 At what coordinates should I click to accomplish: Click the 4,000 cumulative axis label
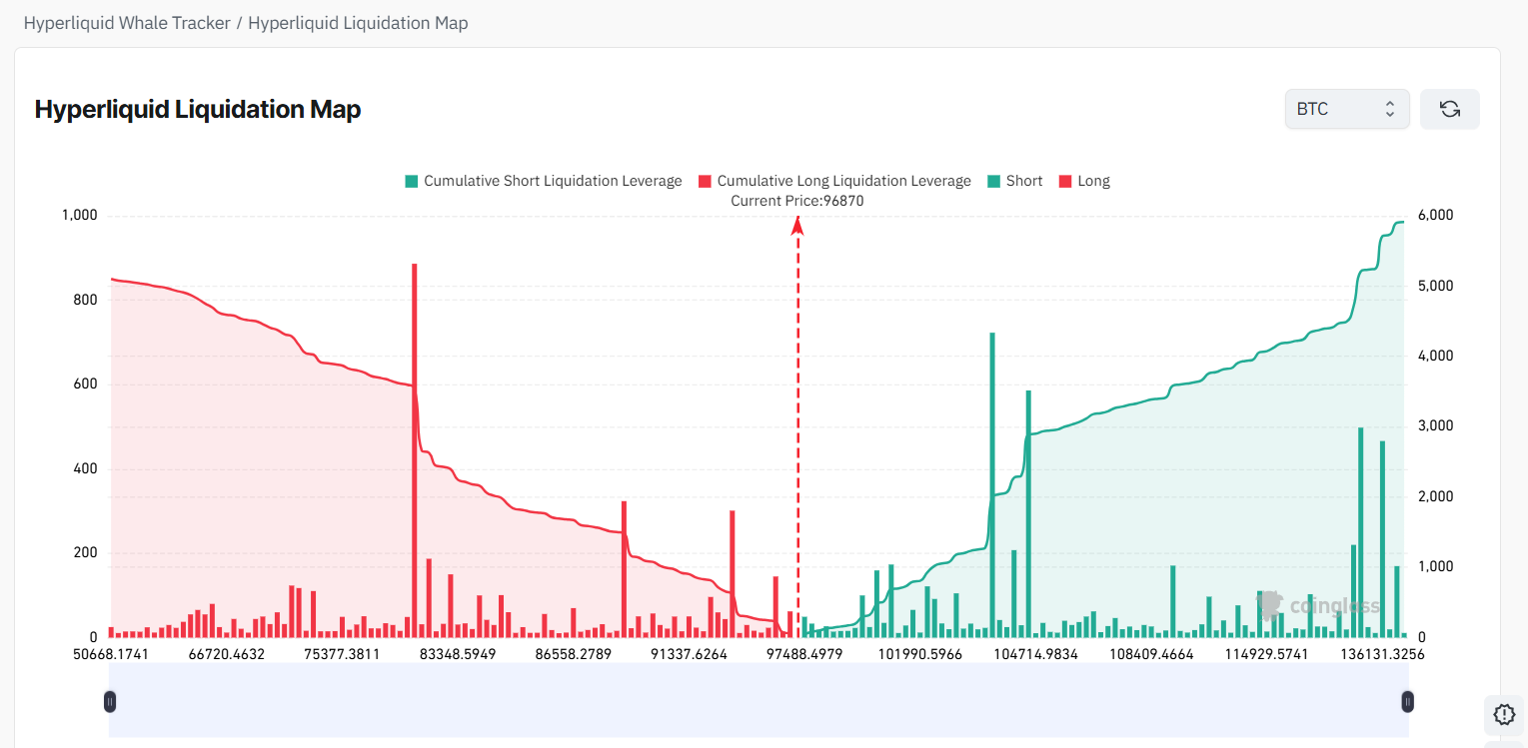pos(1436,356)
